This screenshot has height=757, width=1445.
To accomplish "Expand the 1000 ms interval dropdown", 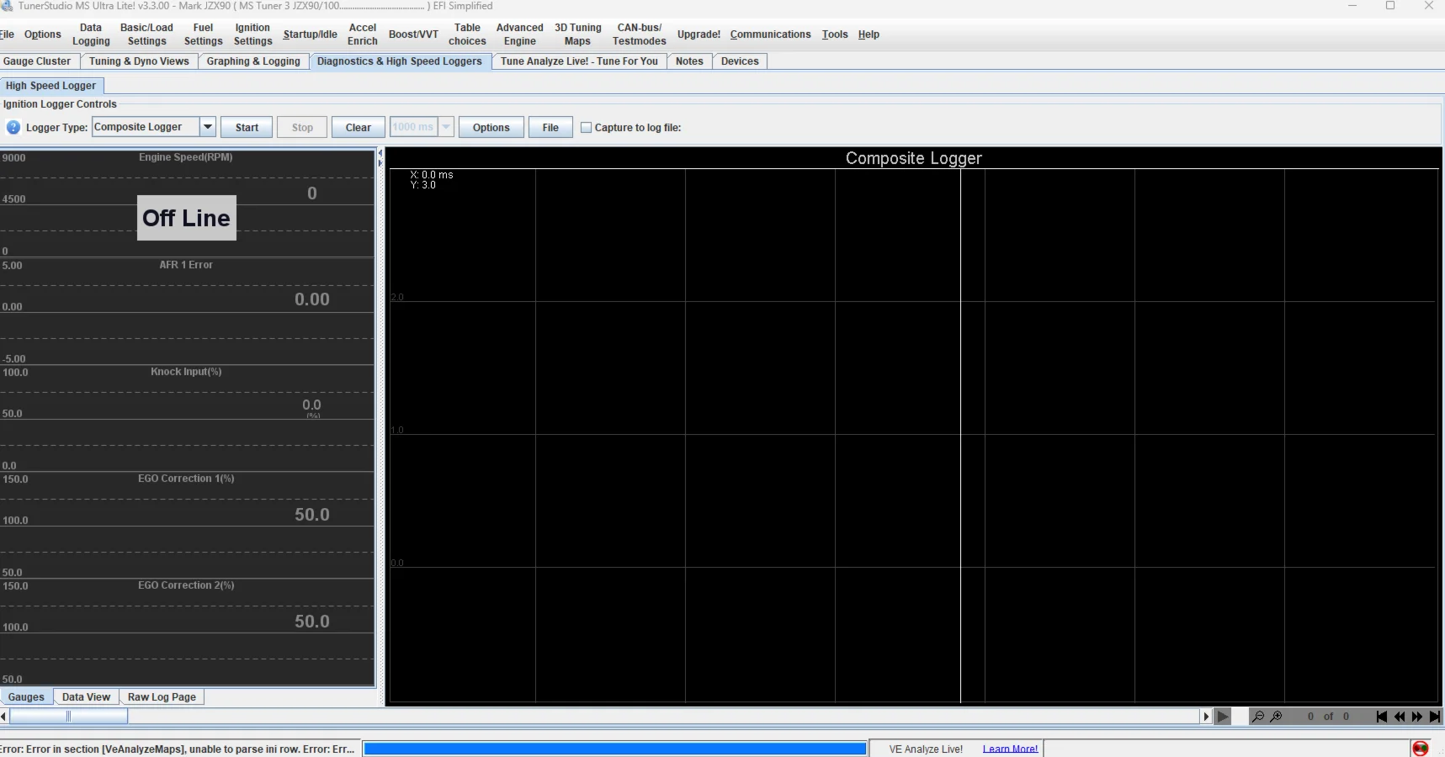I will coord(446,127).
